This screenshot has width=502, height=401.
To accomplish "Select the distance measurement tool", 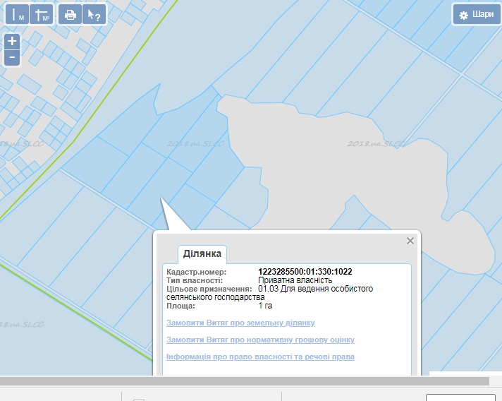I will coord(18,15).
